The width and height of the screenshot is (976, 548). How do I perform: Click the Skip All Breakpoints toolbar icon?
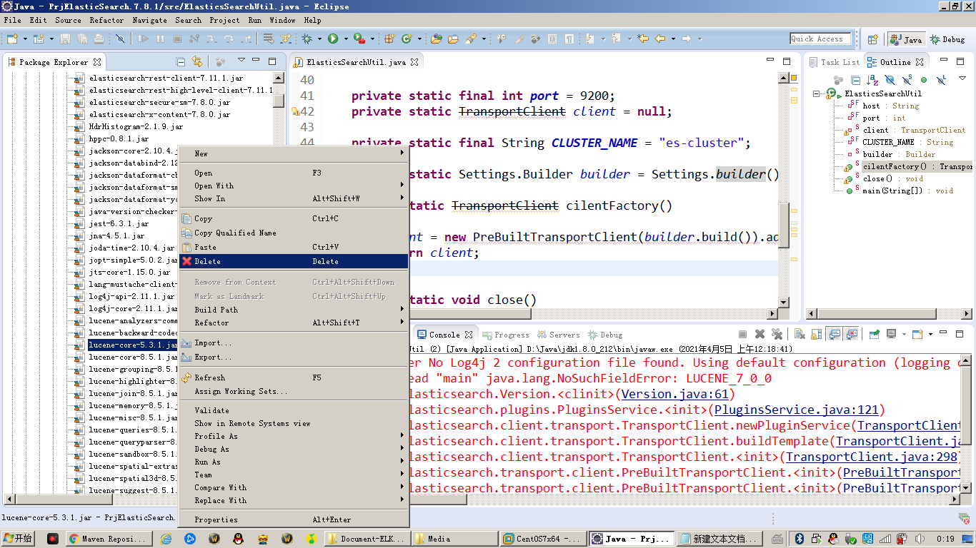pos(120,39)
